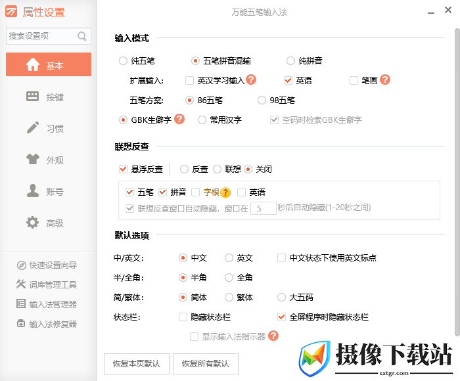The width and height of the screenshot is (460, 381).
Task: Click the tools icon of 词库管理工具
Action: click(x=21, y=284)
